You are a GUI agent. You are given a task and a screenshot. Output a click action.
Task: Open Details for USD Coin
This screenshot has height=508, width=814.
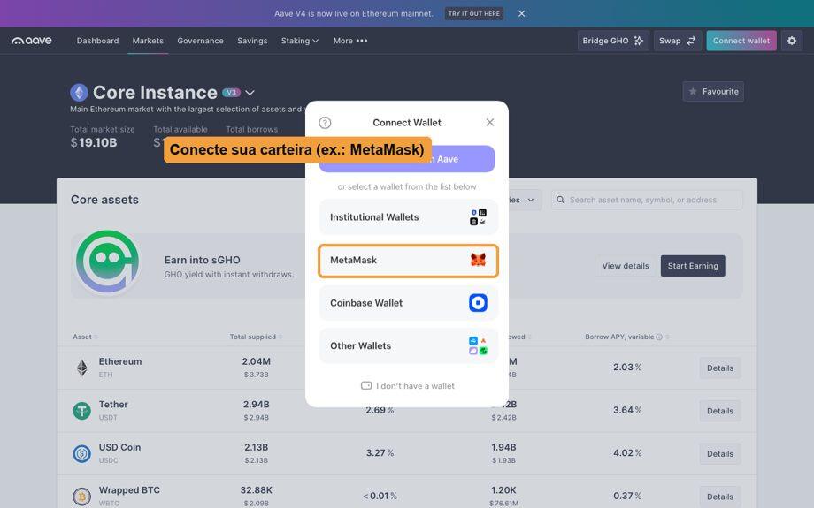point(720,453)
